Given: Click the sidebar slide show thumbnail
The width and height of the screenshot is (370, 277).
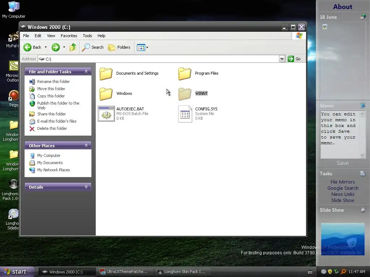Looking at the screenshot, I should click(343, 239).
